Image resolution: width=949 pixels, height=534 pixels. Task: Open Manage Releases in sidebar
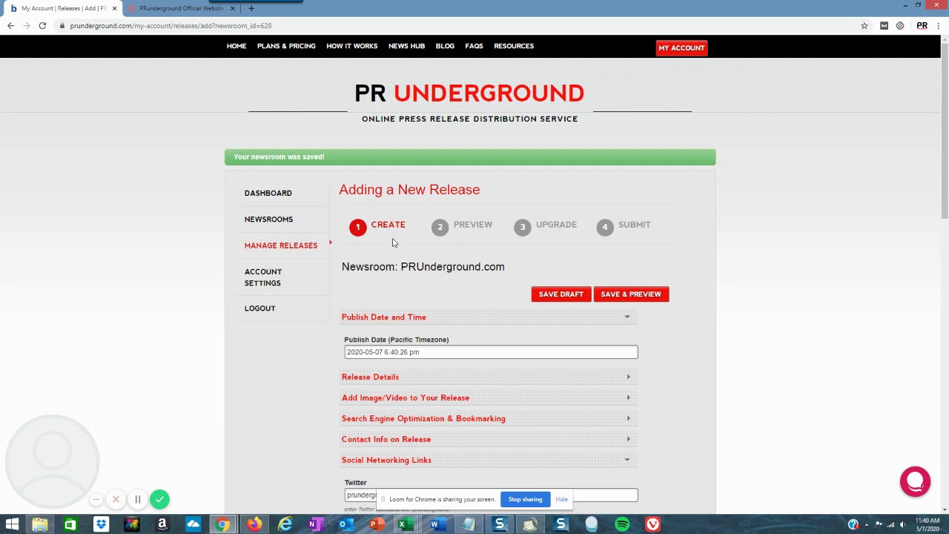pos(281,245)
